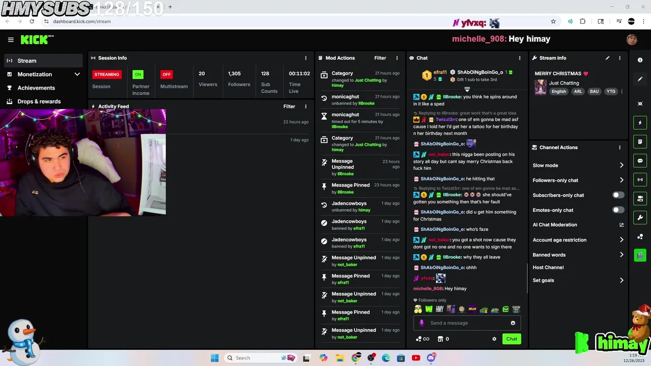Click the shop icon below chat

(x=440, y=339)
